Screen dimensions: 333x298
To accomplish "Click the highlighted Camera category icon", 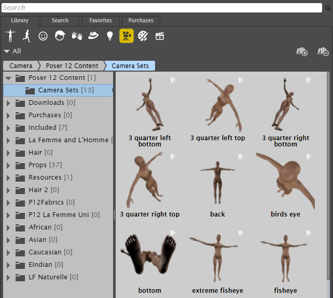I will [127, 36].
